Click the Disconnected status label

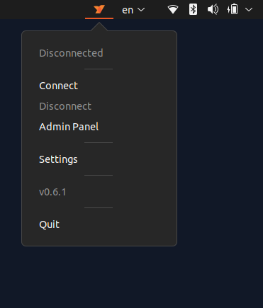[x=71, y=53]
